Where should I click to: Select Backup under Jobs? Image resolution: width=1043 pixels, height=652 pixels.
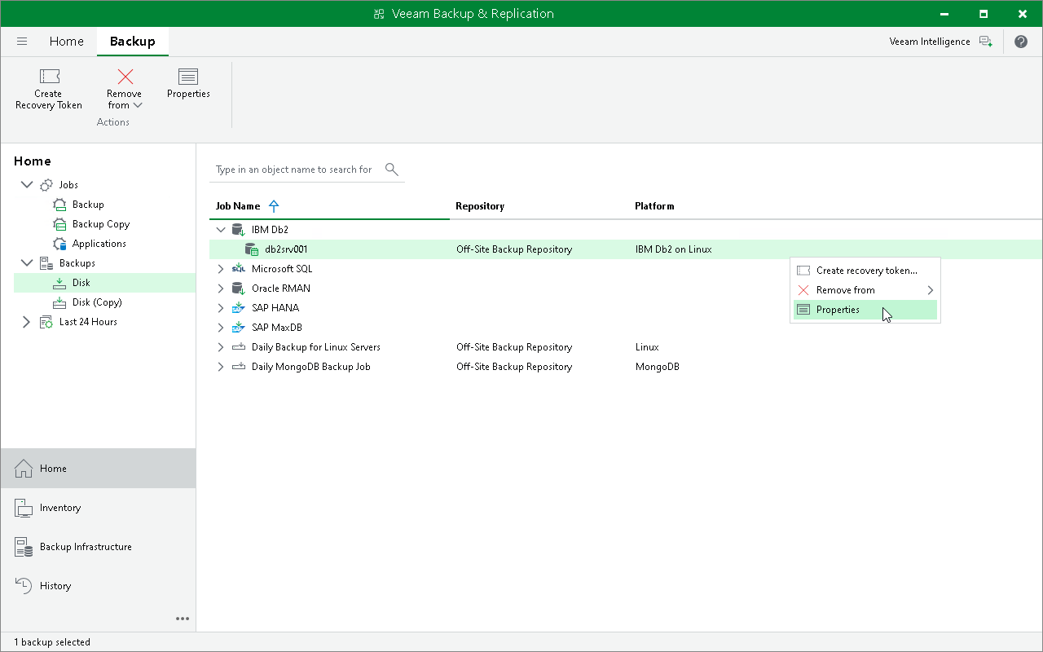[88, 205]
